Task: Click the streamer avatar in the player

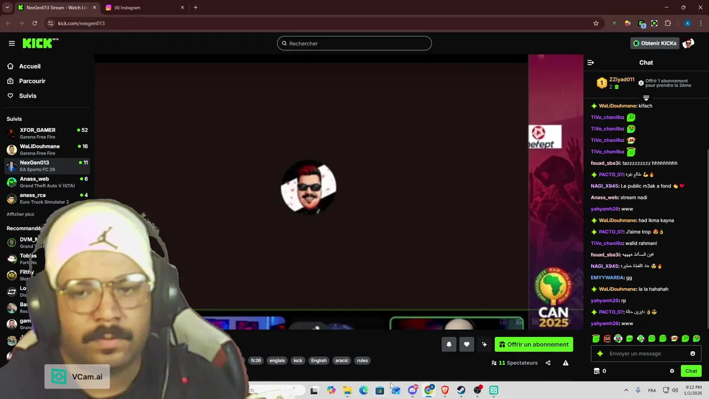Action: 309,188
